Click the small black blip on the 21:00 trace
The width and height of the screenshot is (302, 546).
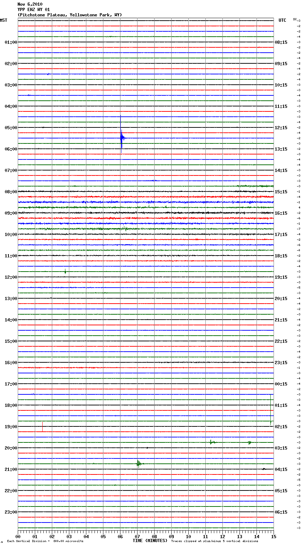[264, 469]
